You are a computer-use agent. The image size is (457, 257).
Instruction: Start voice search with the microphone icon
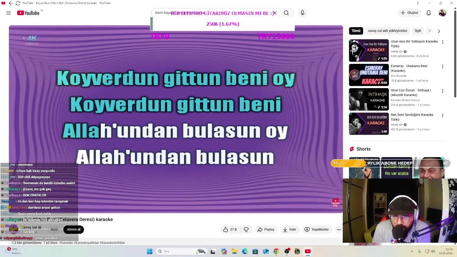pyautogui.click(x=302, y=13)
